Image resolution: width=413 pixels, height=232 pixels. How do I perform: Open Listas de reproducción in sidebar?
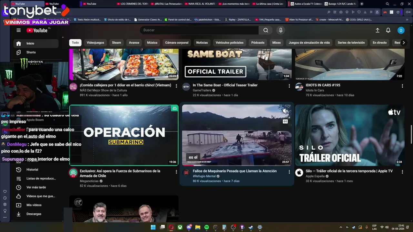pyautogui.click(x=36, y=179)
